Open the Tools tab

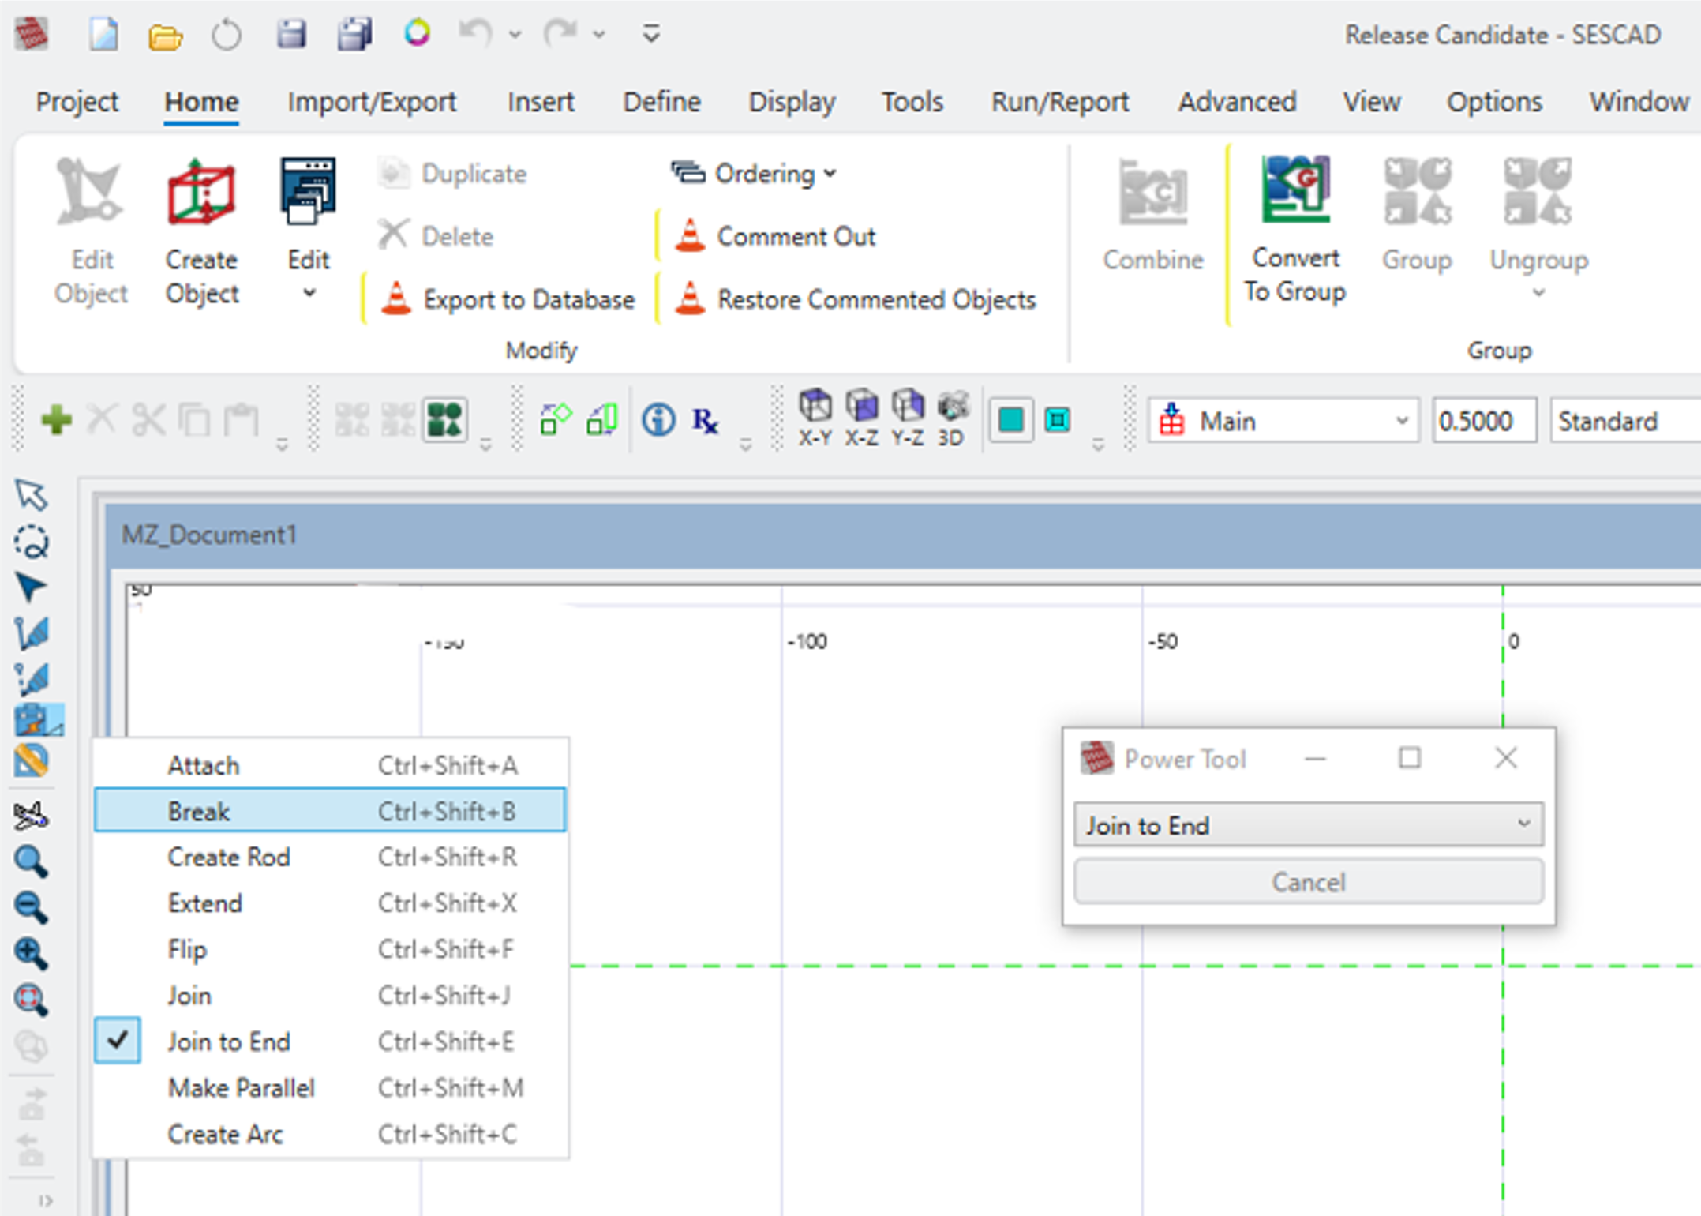(x=912, y=102)
